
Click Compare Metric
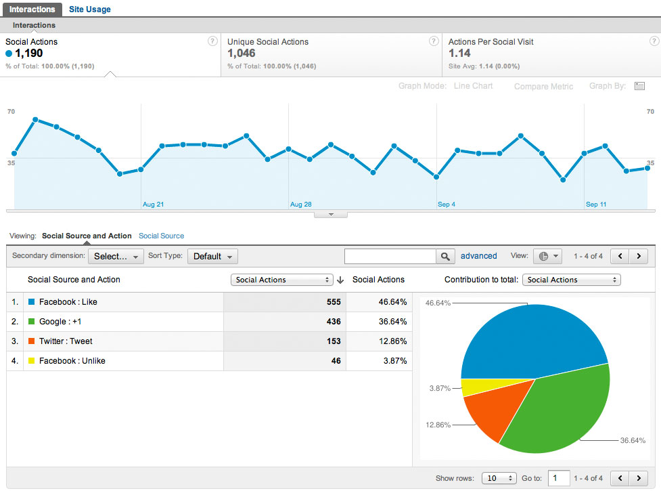tap(543, 87)
